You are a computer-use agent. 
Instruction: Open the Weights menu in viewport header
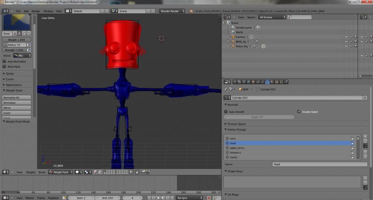tap(31, 172)
